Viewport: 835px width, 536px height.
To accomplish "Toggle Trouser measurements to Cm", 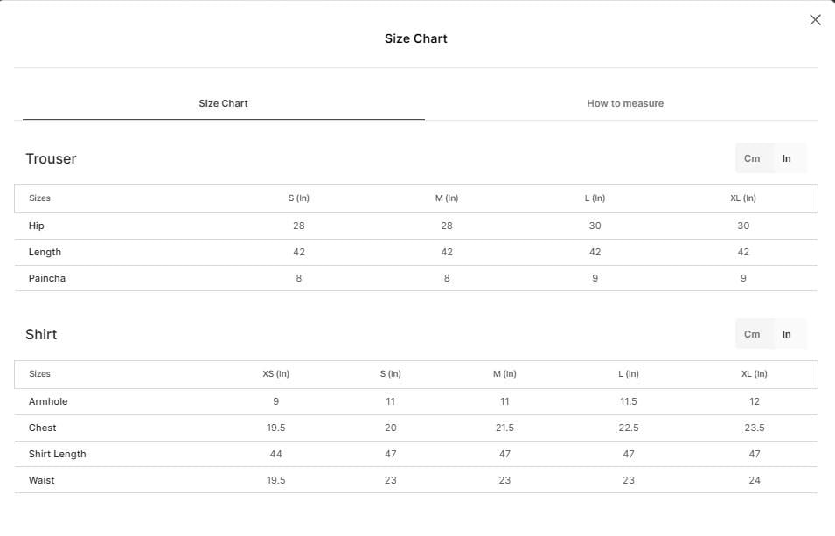I will [x=752, y=158].
